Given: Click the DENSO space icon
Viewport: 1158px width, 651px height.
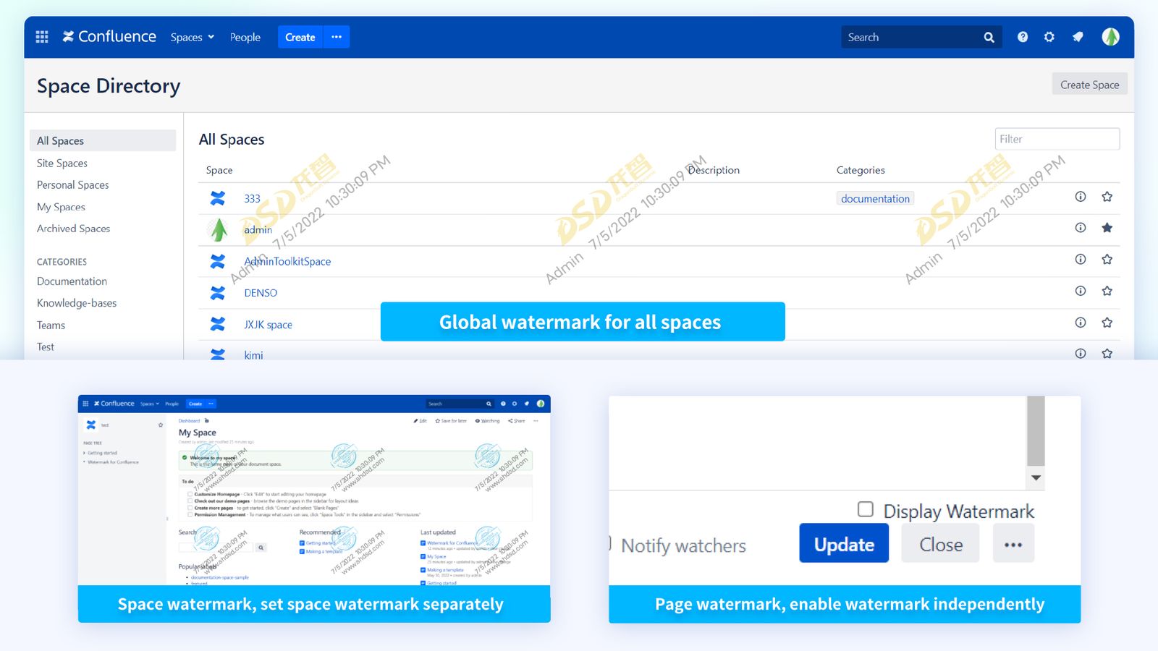Looking at the screenshot, I should pyautogui.click(x=218, y=293).
